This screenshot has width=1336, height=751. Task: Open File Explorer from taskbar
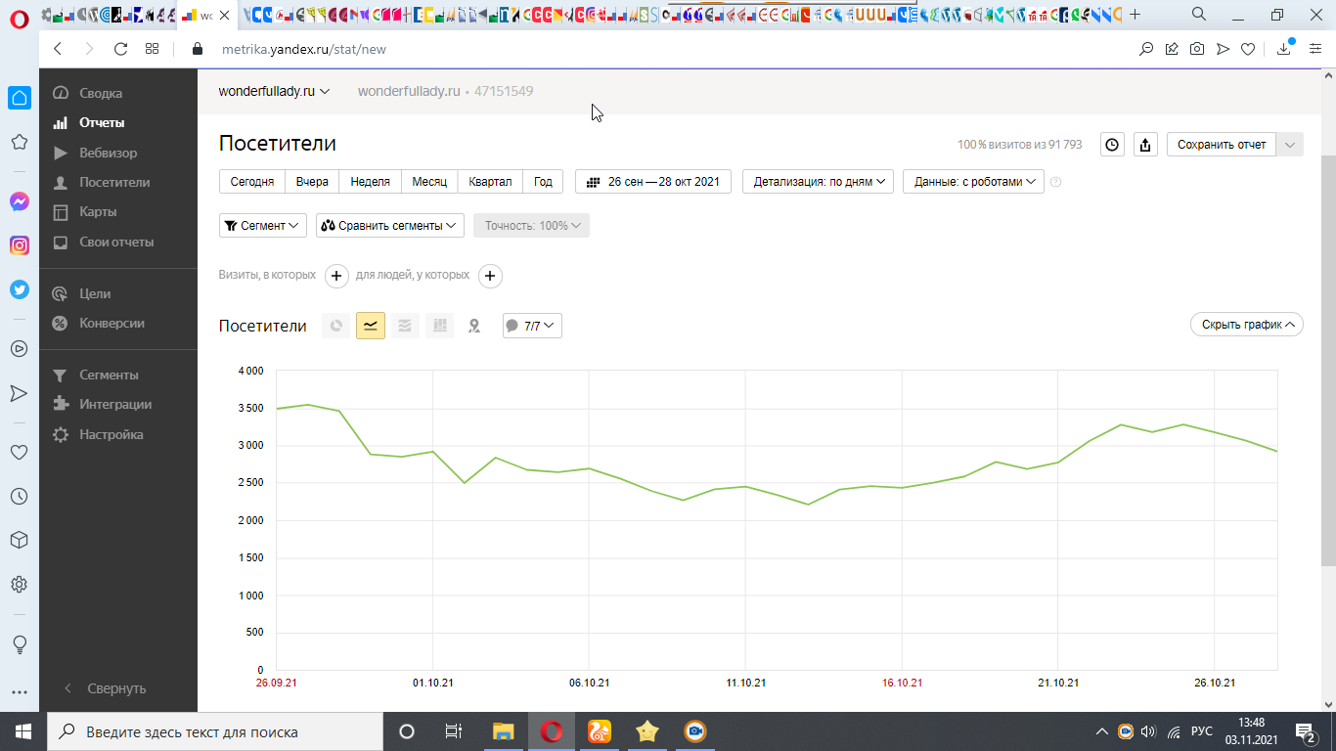click(503, 731)
